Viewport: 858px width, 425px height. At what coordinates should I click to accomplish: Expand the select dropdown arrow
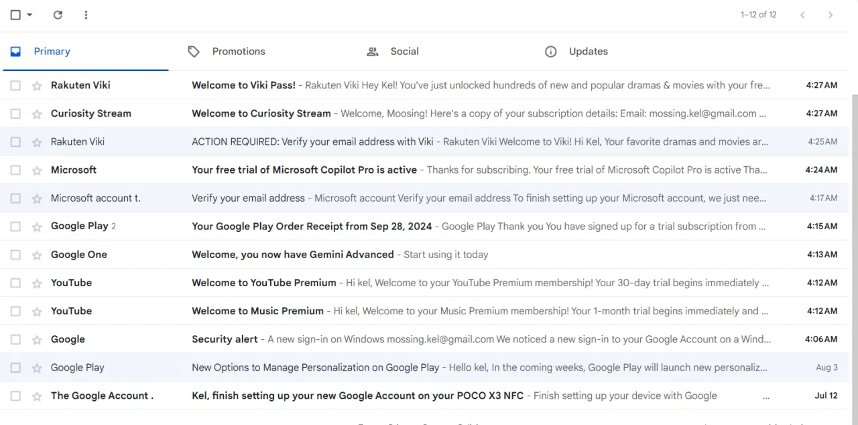point(29,15)
